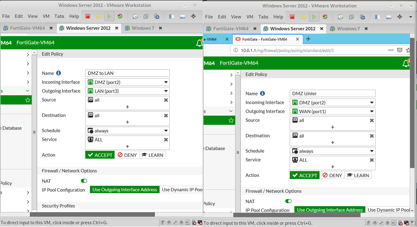The image size is (417, 227).
Task: Add a service entry with plus in right policy
Action: pos(333,167)
